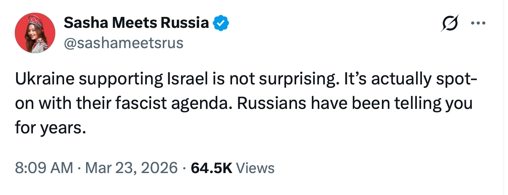
Task: Click the closing text "for years."
Action: [x=48, y=126]
